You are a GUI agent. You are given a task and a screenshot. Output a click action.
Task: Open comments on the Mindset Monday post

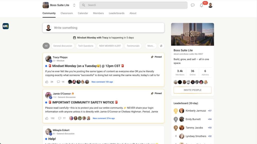point(58,82)
